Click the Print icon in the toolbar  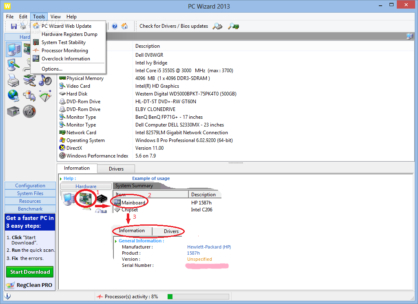[x=24, y=26]
